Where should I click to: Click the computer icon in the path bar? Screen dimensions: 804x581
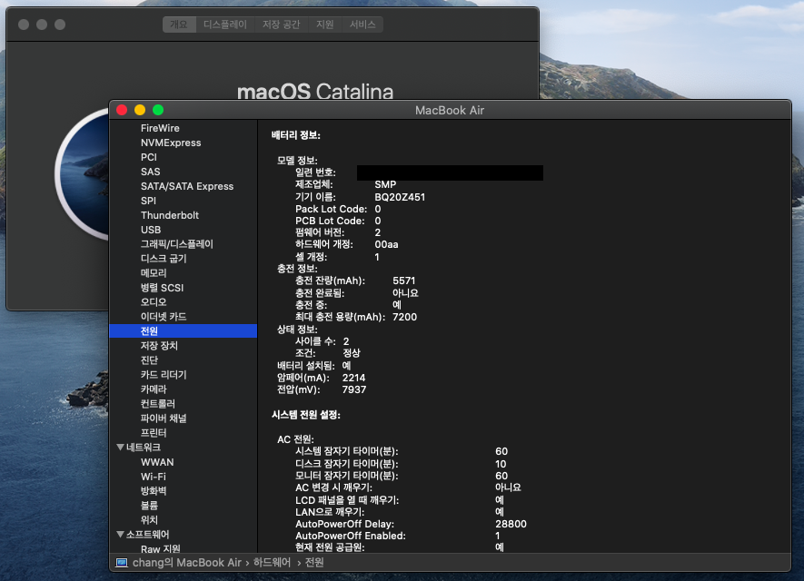click(122, 563)
